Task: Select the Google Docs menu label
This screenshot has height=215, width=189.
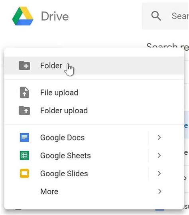Action: coord(62,138)
